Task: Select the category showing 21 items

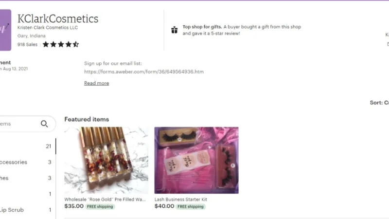Action: (x=26, y=146)
